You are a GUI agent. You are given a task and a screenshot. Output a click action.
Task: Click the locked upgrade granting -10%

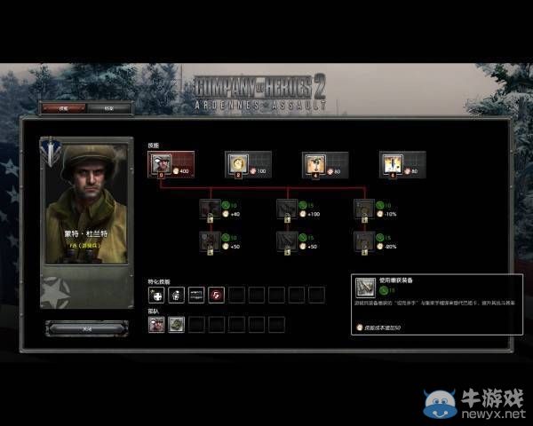(364, 209)
